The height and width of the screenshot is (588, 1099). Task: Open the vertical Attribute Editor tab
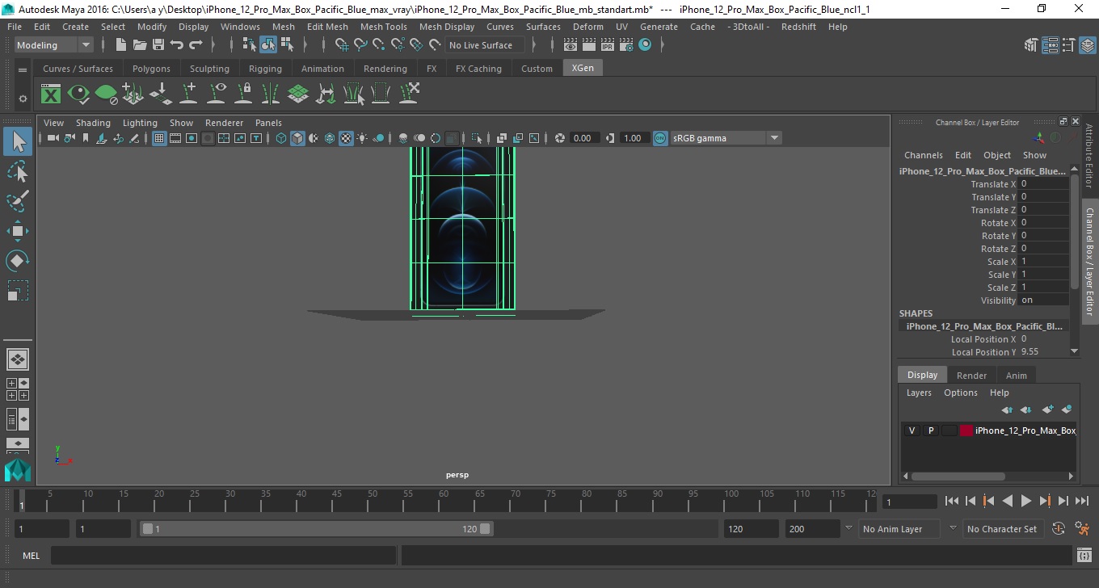(x=1089, y=156)
